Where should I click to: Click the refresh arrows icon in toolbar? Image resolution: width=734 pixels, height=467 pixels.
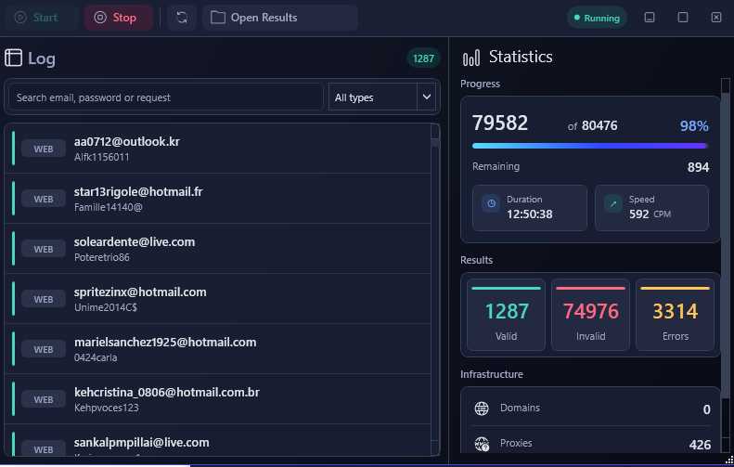pyautogui.click(x=182, y=18)
